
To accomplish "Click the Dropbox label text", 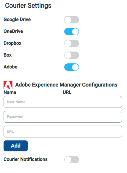I will pyautogui.click(x=12, y=43).
